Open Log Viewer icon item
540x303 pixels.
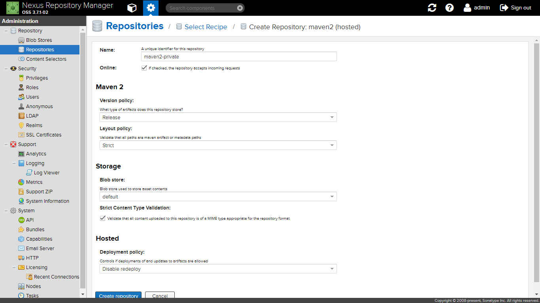pyautogui.click(x=29, y=173)
